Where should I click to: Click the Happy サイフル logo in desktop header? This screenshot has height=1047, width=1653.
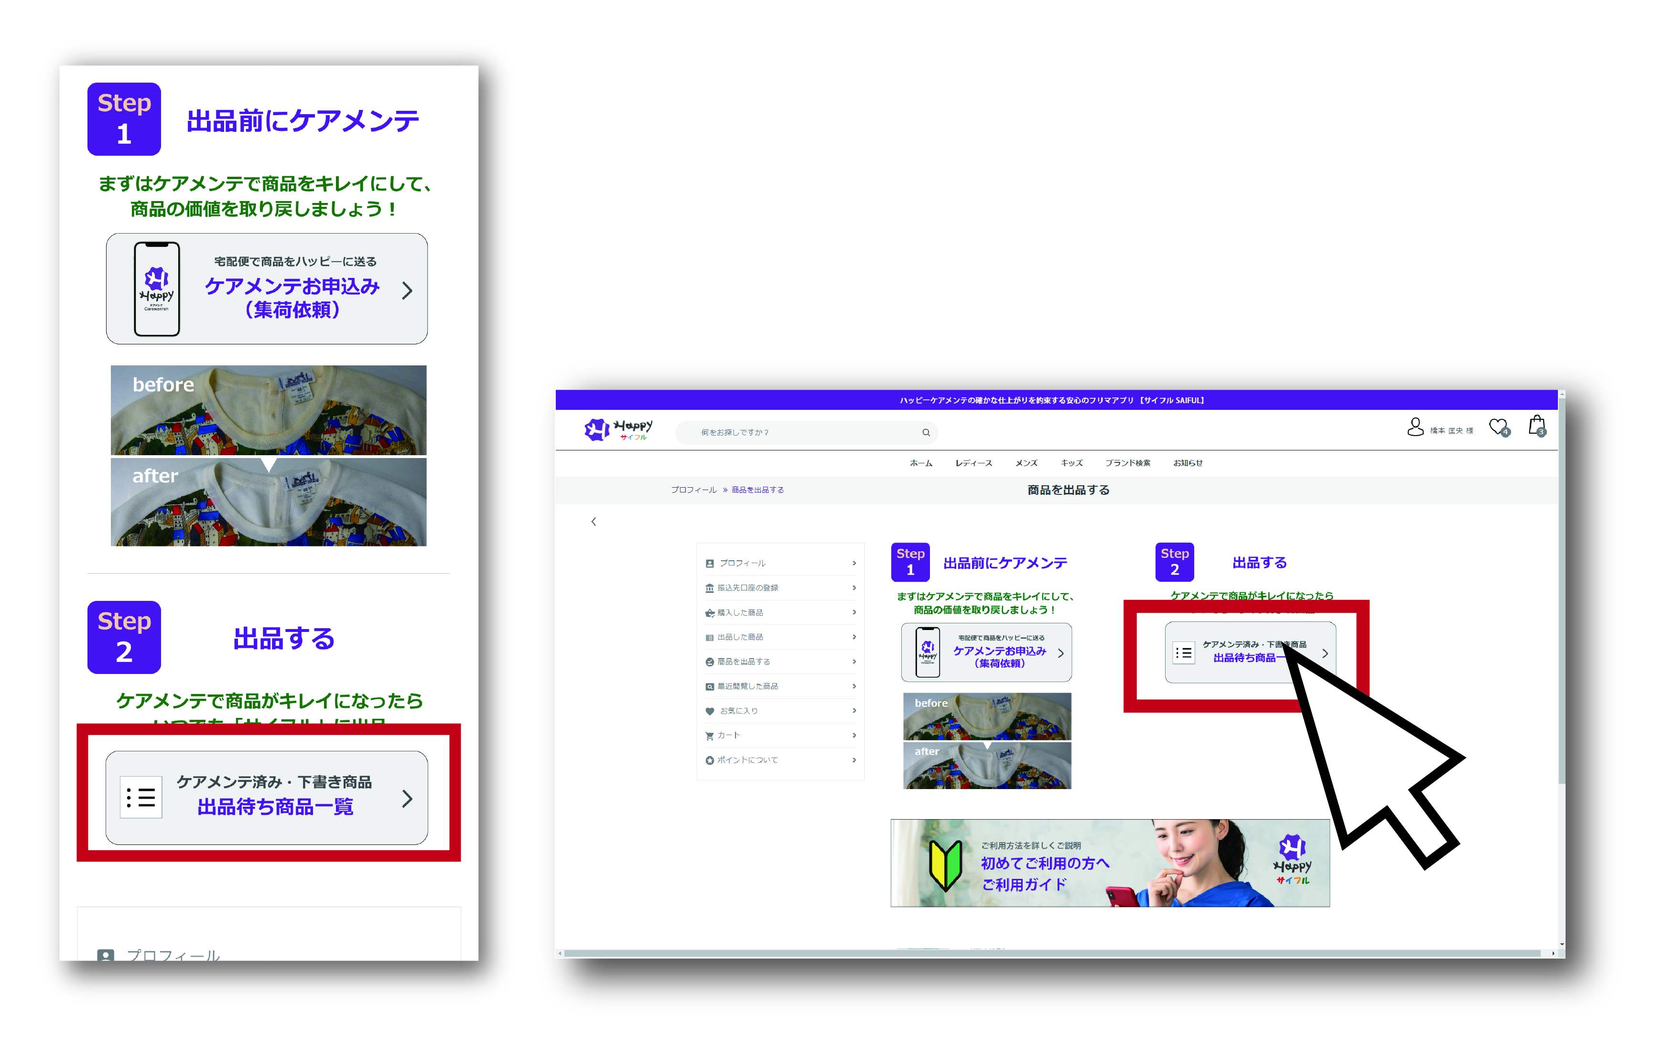point(618,429)
